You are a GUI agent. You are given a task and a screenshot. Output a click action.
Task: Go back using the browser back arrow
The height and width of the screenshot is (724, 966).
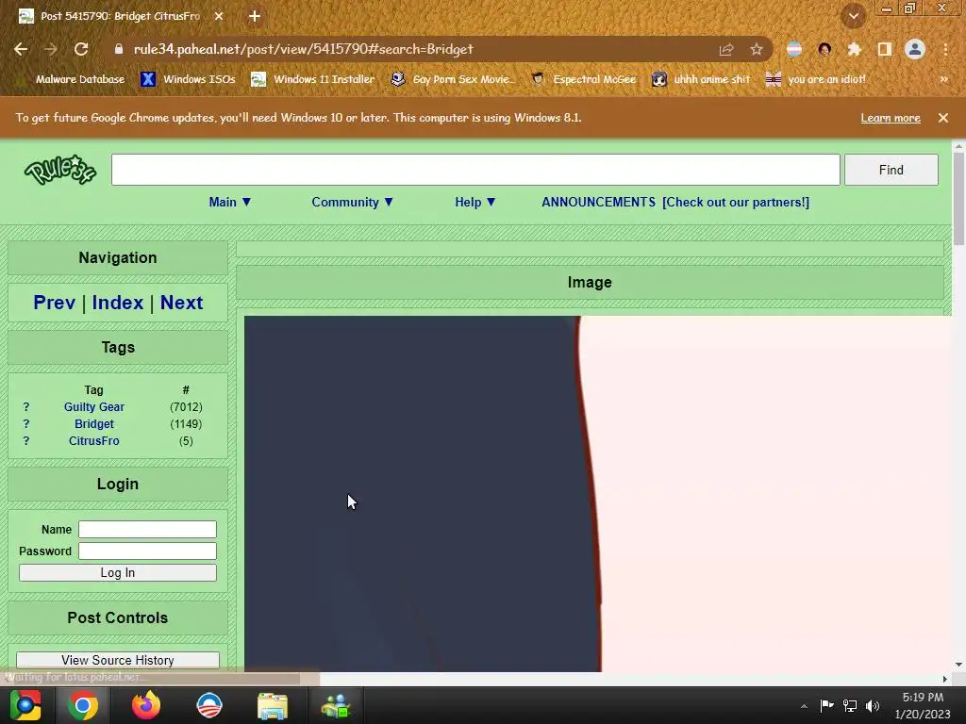coord(21,49)
